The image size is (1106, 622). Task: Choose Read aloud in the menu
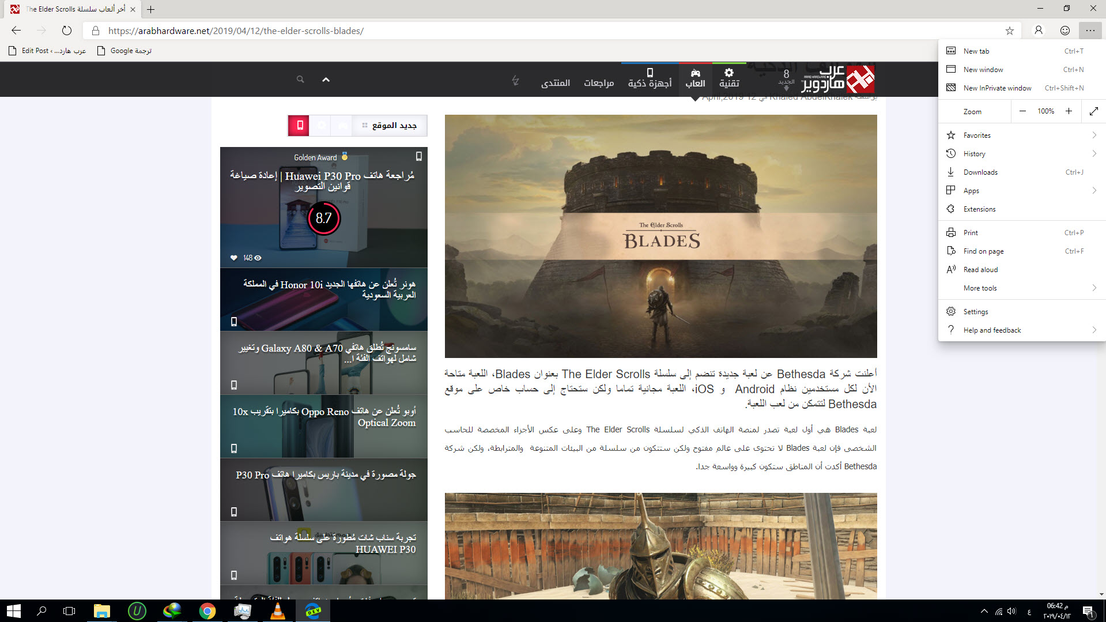1022,269
